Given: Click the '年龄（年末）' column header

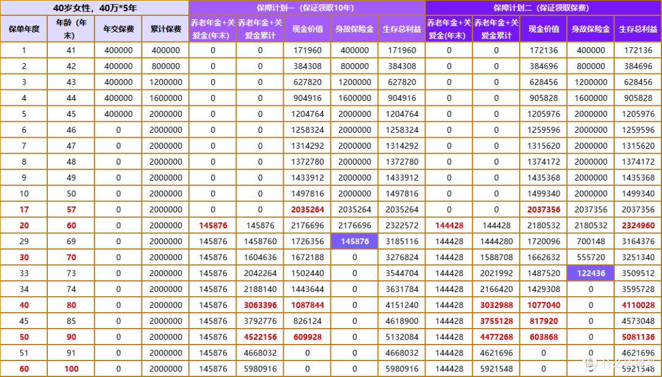Looking at the screenshot, I should click(71, 29).
